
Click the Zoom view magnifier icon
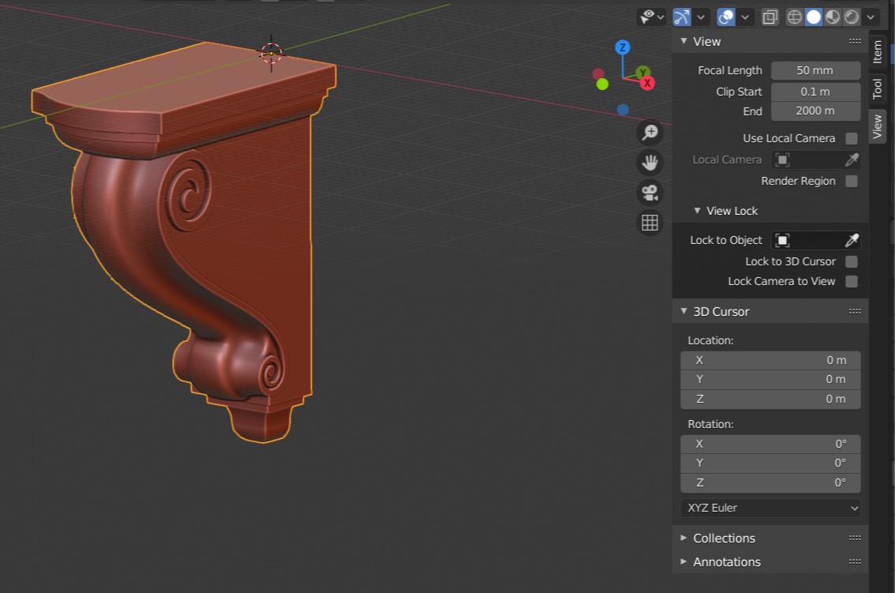point(650,133)
